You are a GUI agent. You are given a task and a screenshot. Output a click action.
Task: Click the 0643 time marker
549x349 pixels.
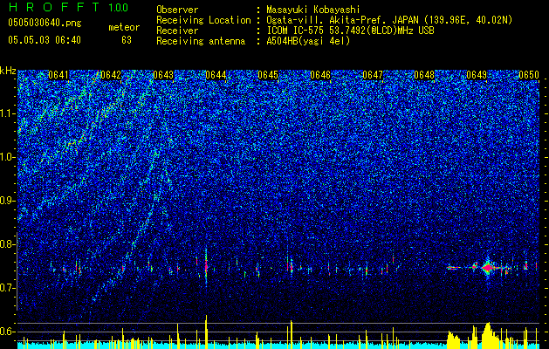tap(163, 75)
